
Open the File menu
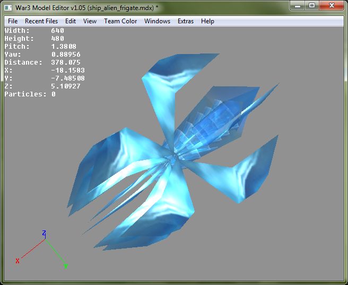(13, 21)
